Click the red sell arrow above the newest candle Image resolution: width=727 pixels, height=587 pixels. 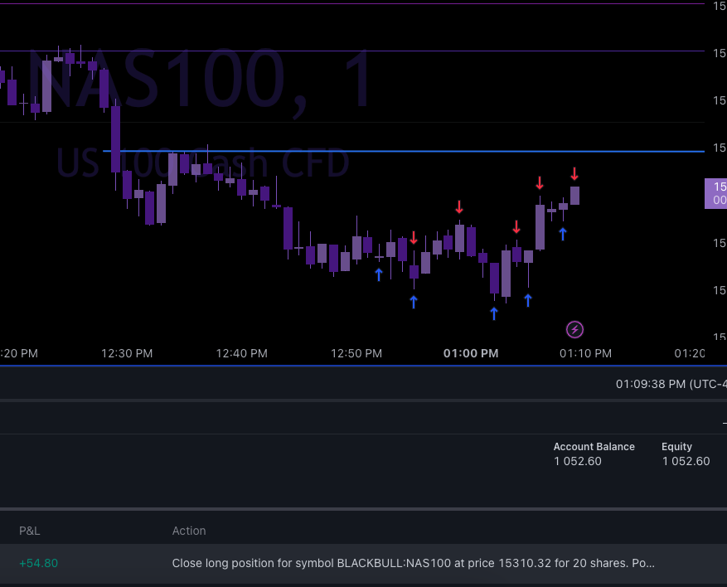[x=574, y=175]
